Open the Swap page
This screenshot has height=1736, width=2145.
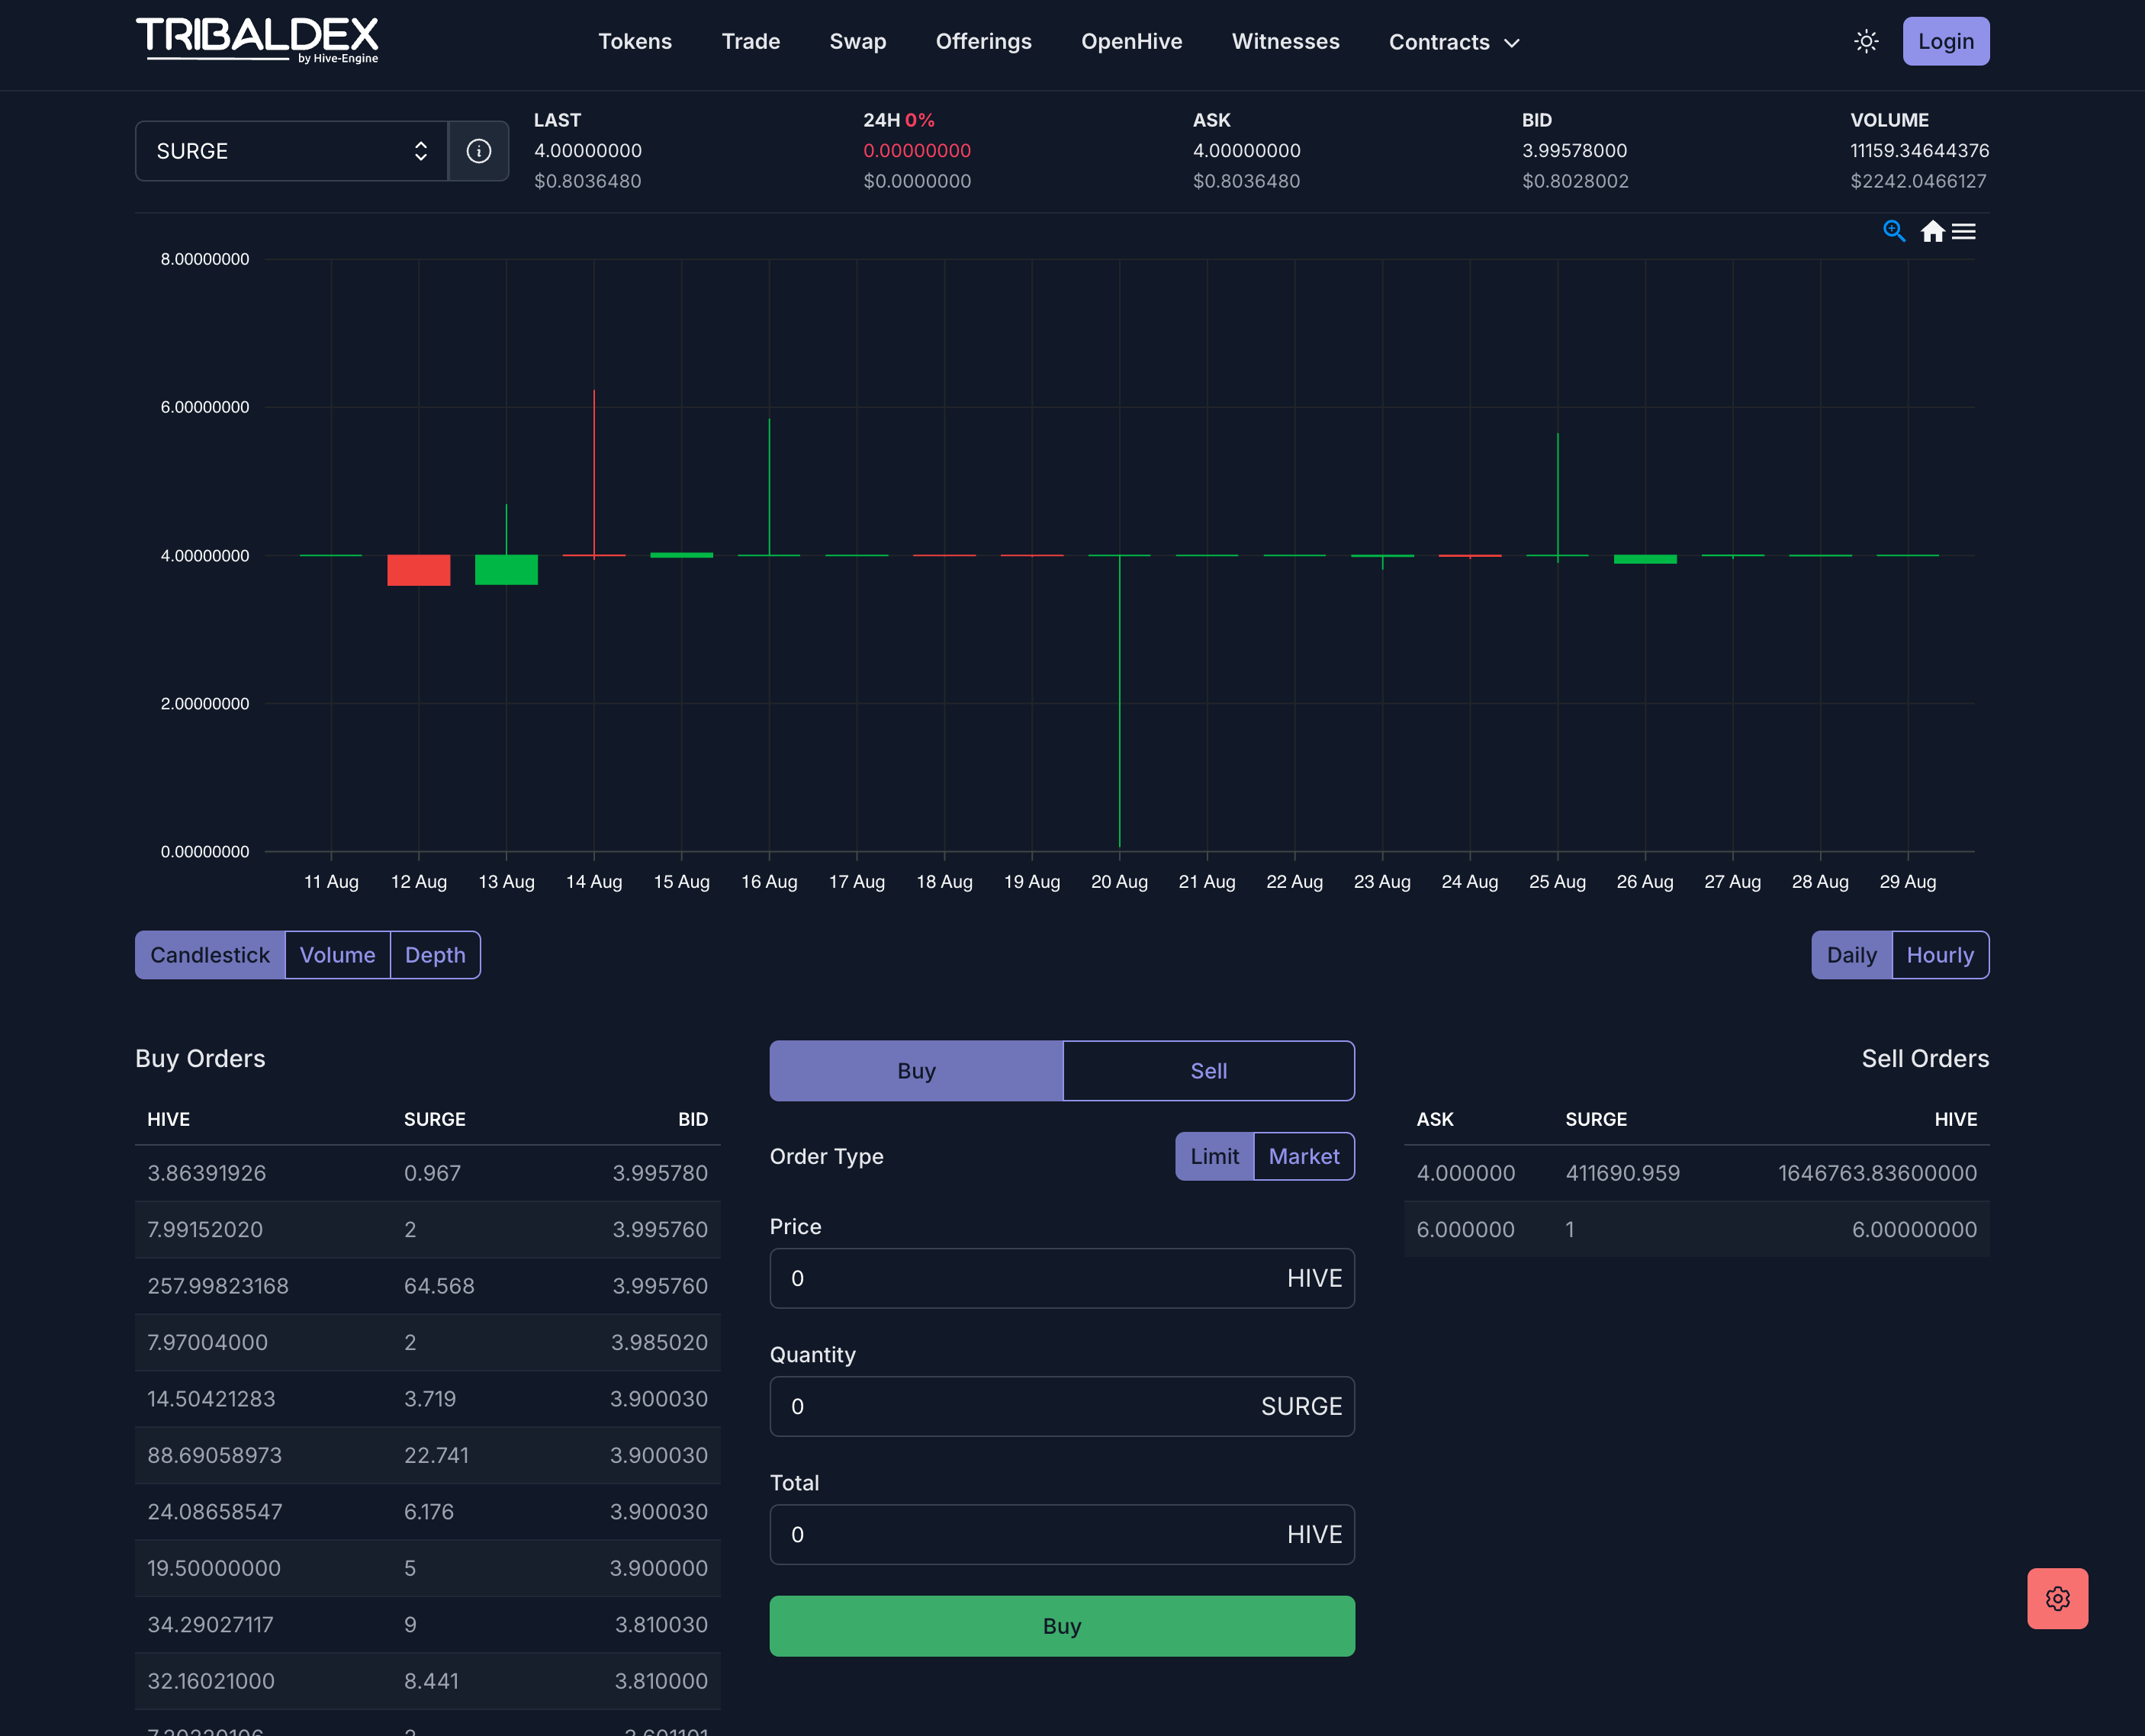pos(857,41)
